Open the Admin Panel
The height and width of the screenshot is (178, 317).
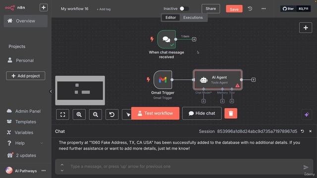24,111
